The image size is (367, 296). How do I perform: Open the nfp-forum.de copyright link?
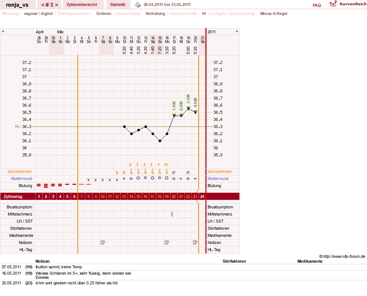click(x=342, y=256)
